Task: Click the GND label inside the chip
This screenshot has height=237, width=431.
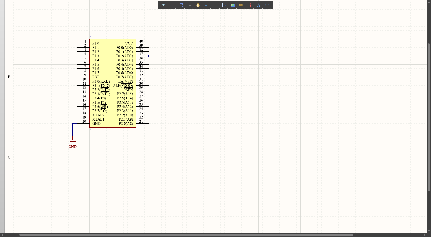Action: (x=96, y=124)
